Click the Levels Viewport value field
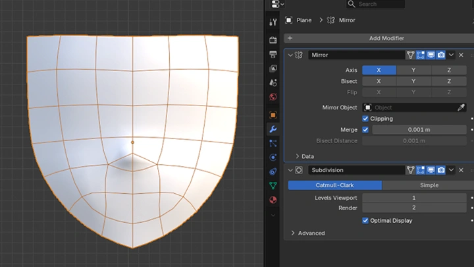This screenshot has width=474, height=267. pyautogui.click(x=414, y=198)
